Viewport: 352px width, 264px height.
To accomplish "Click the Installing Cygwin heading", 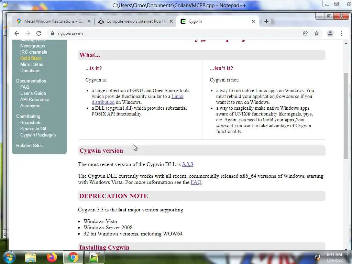I will 104,247.
